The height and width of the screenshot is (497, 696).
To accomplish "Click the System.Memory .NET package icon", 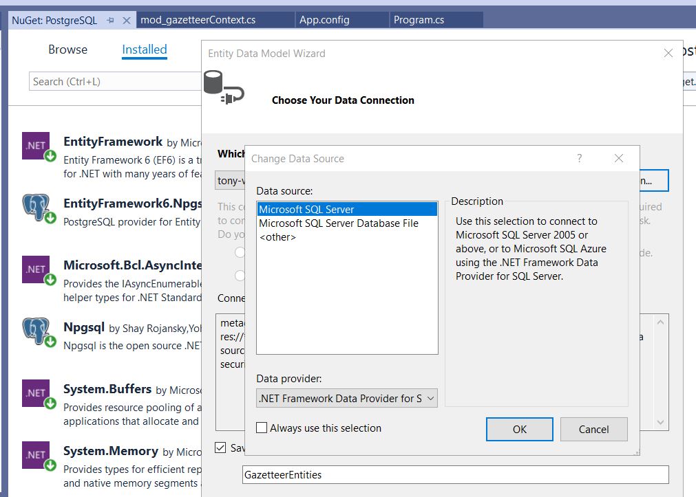I will click(x=36, y=455).
